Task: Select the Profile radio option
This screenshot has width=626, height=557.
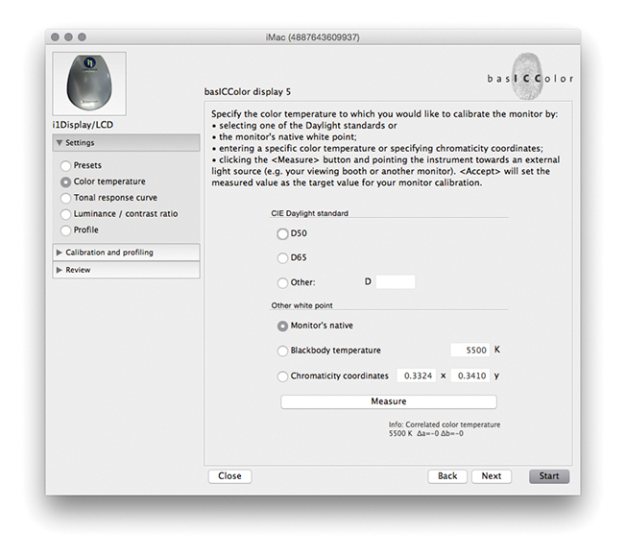Action: [x=65, y=230]
